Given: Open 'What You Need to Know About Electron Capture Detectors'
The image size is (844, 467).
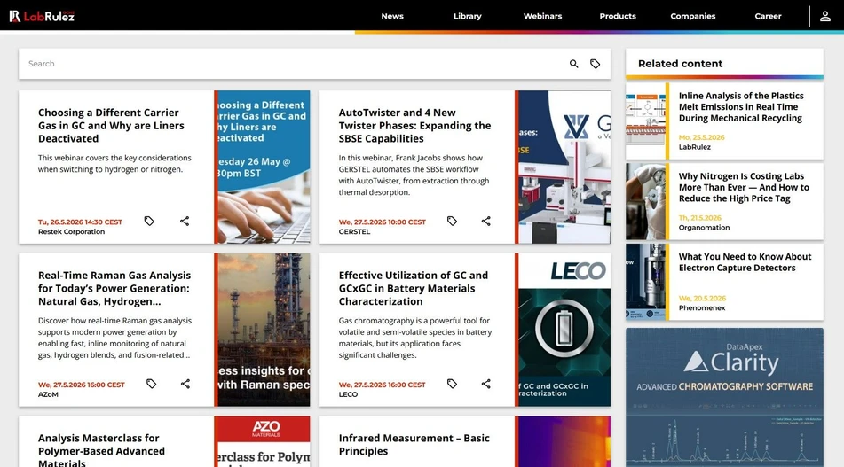Looking at the screenshot, I should point(745,262).
